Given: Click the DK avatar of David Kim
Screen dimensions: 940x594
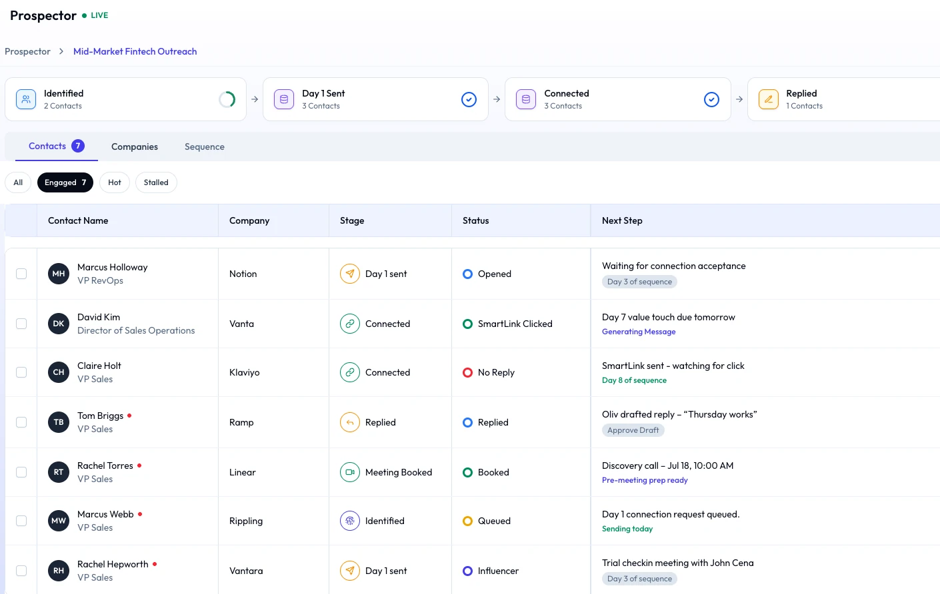Looking at the screenshot, I should pyautogui.click(x=59, y=324).
